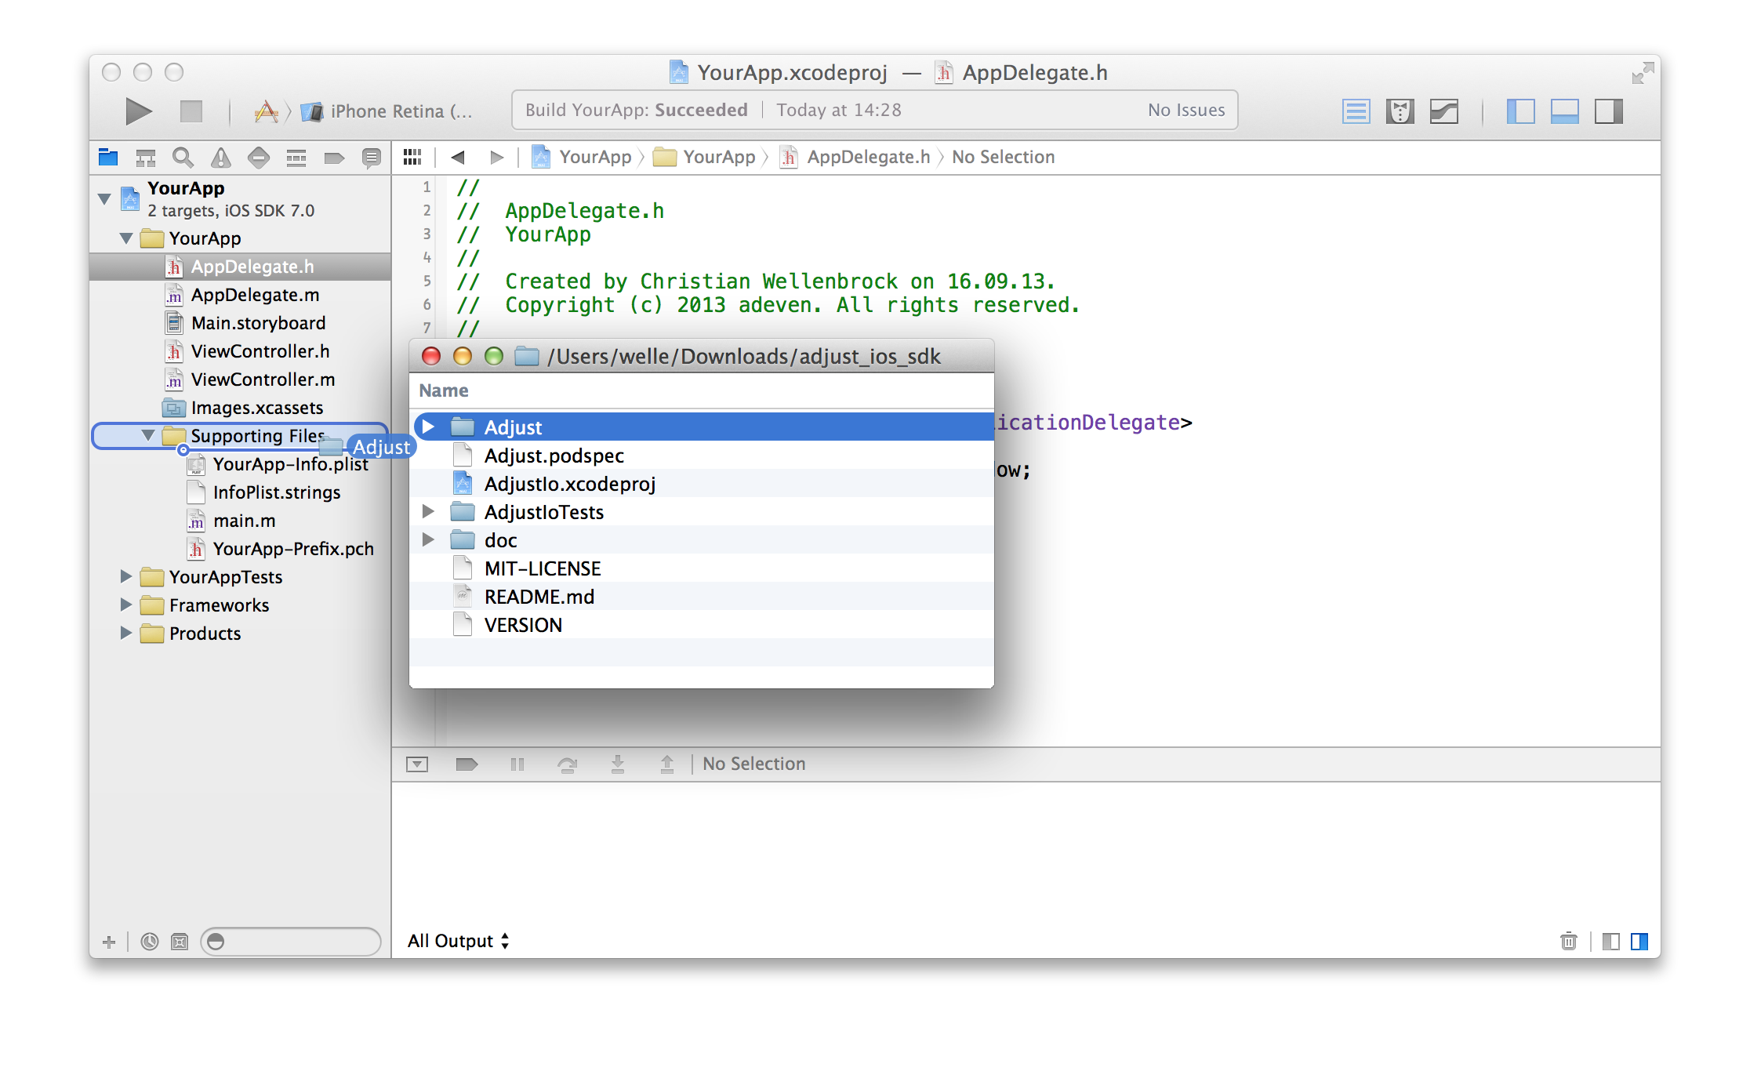This screenshot has height=1082, width=1750.
Task: Click No Selection in the jump bar
Action: click(x=1003, y=157)
